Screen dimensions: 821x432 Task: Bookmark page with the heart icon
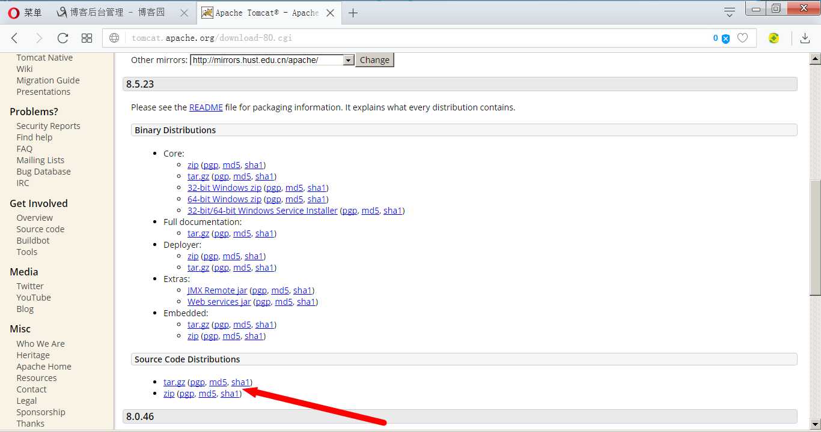click(742, 38)
